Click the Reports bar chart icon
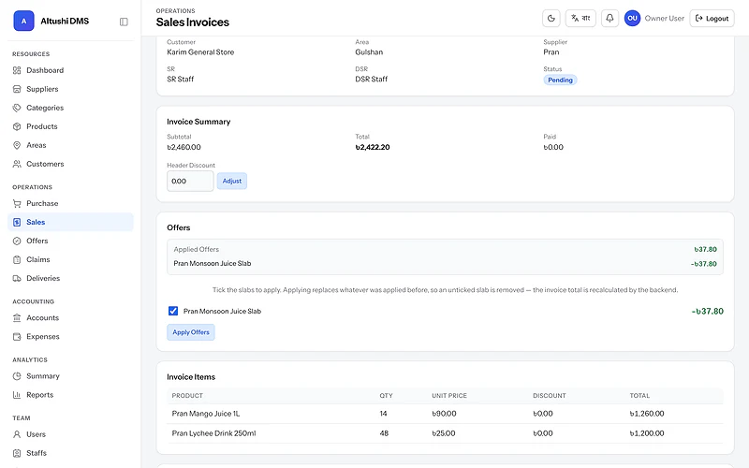Viewport: 749px width, 468px height. tap(17, 395)
